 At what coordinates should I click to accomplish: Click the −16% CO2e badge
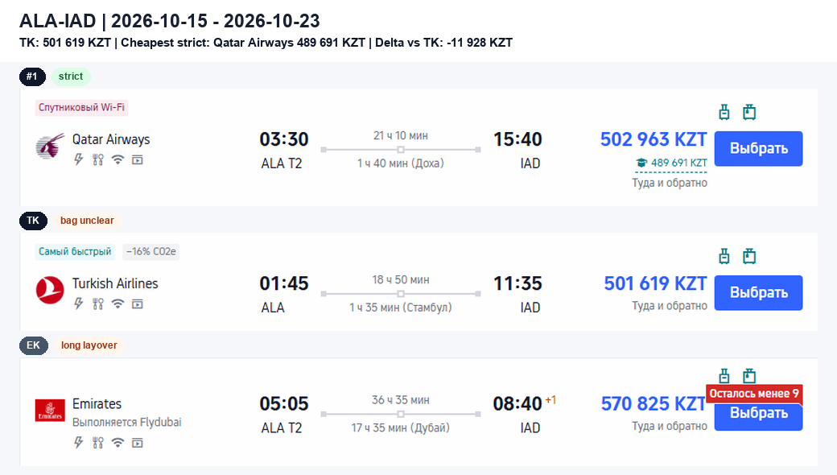point(151,251)
